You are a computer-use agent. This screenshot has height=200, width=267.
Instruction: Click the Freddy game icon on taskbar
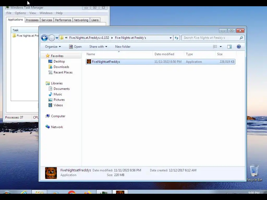[x=120, y=192]
